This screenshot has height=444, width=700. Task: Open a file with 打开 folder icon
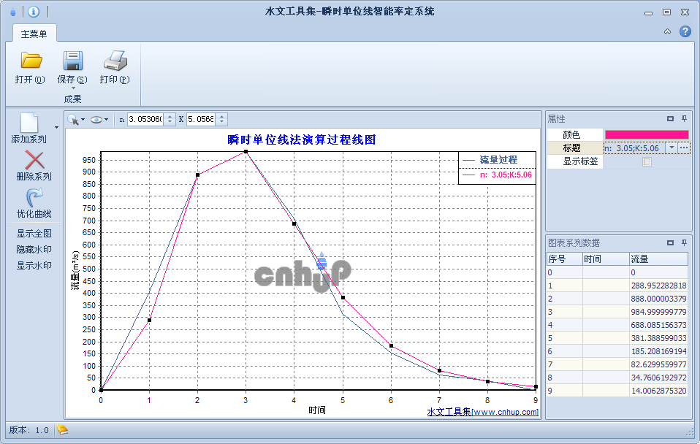pyautogui.click(x=31, y=60)
